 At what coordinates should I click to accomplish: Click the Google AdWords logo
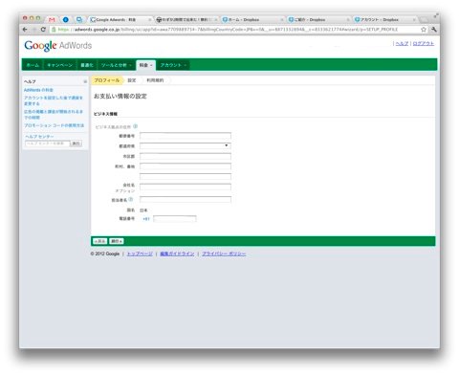[58, 46]
